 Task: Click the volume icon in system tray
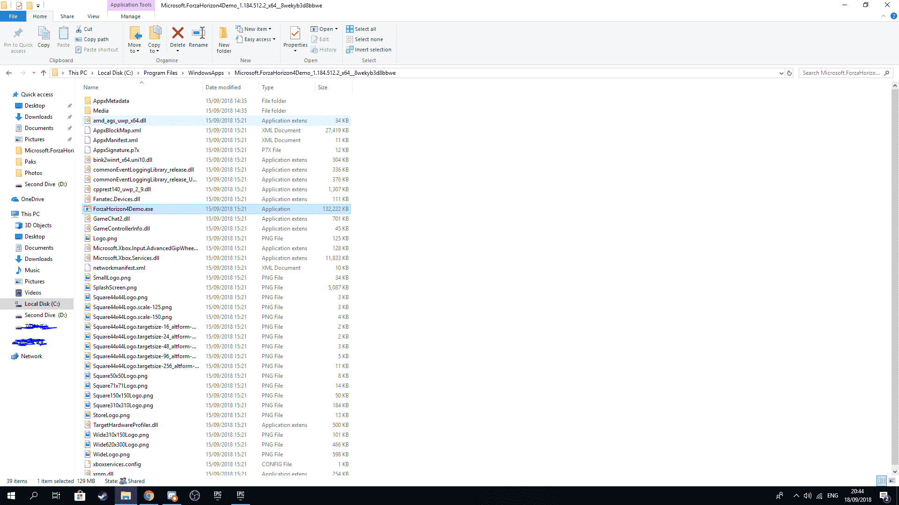tap(808, 496)
